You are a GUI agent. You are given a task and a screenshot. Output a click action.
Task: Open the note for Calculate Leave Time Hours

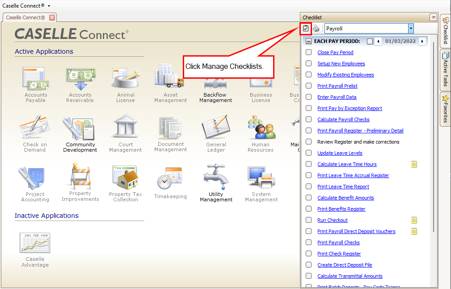coord(414,164)
